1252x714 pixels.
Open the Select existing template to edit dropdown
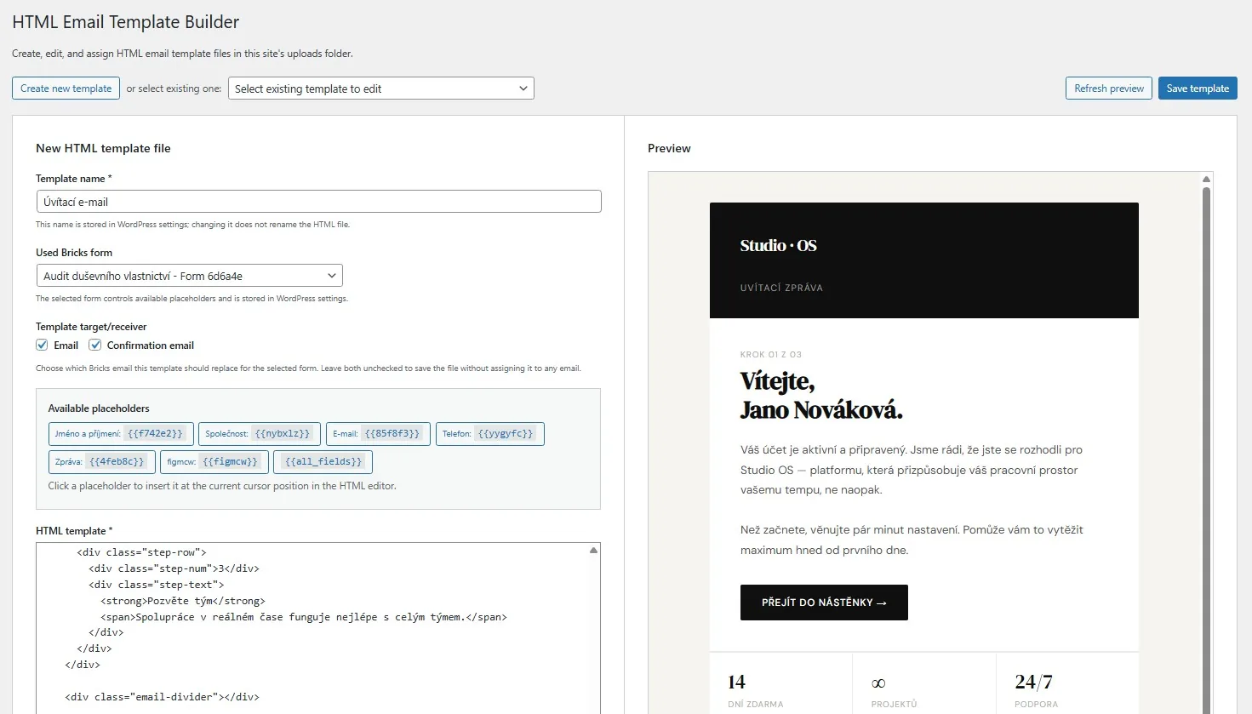click(380, 89)
